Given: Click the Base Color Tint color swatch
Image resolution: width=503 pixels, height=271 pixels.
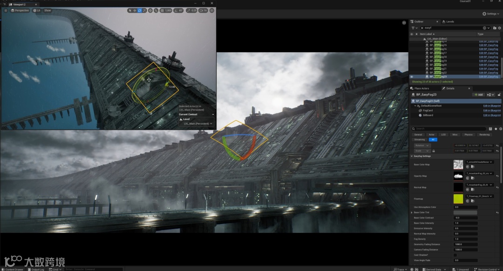Looking at the screenshot, I should (x=465, y=213).
